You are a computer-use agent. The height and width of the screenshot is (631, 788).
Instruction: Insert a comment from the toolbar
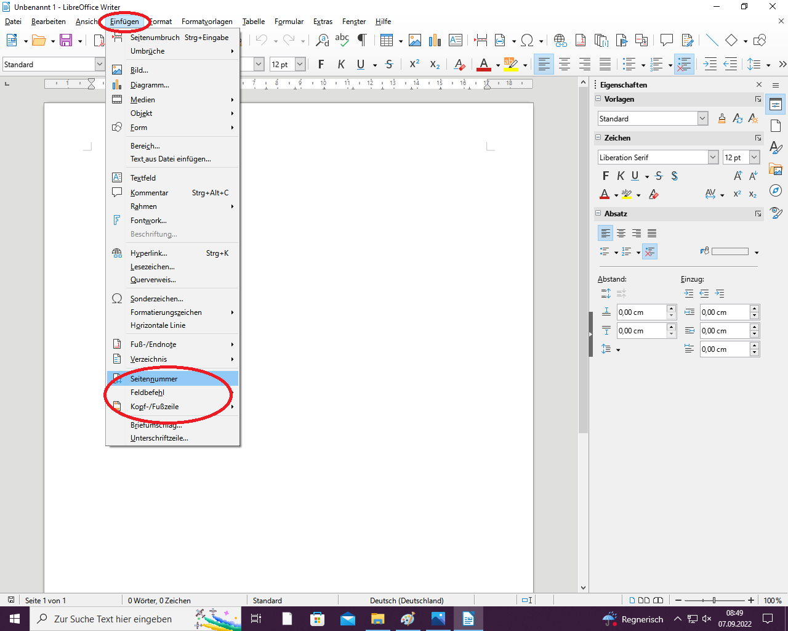coord(667,41)
